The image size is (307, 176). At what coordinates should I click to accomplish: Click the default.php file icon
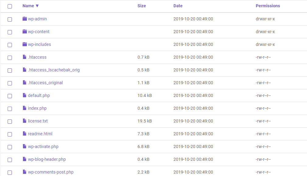[x=24, y=95]
